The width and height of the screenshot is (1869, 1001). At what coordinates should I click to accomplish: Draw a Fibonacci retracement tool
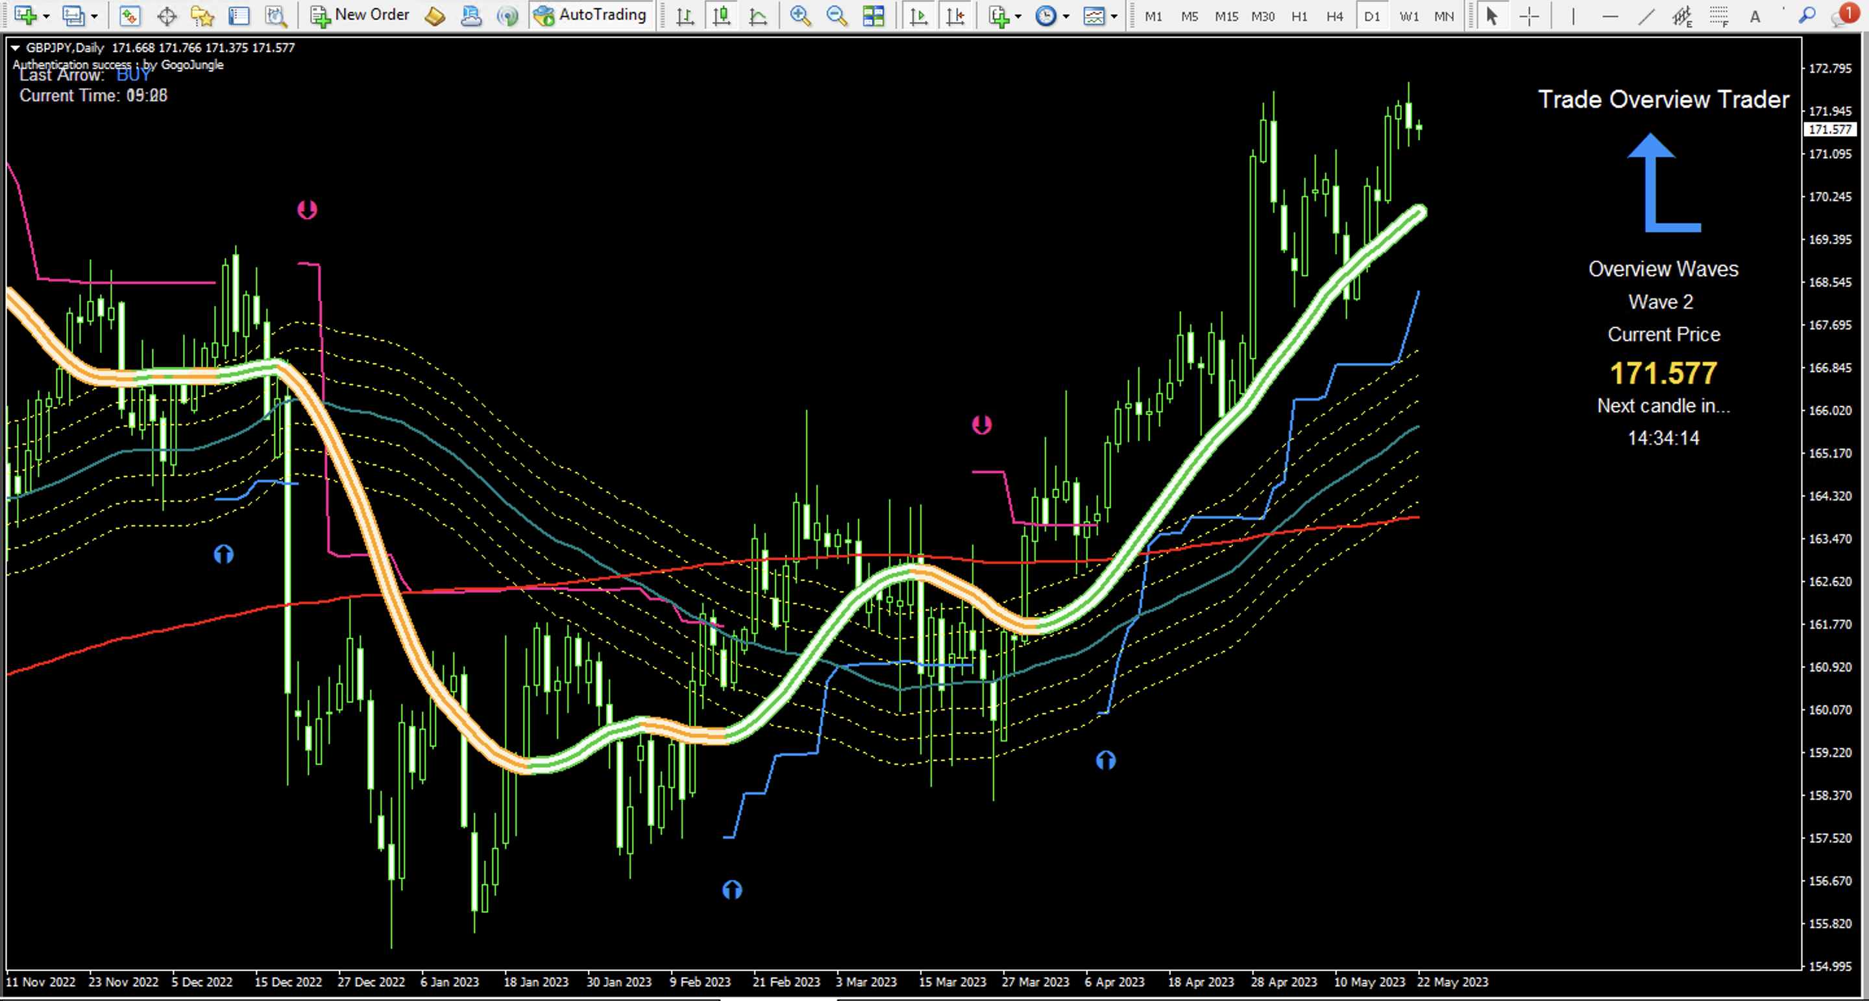(x=1719, y=15)
